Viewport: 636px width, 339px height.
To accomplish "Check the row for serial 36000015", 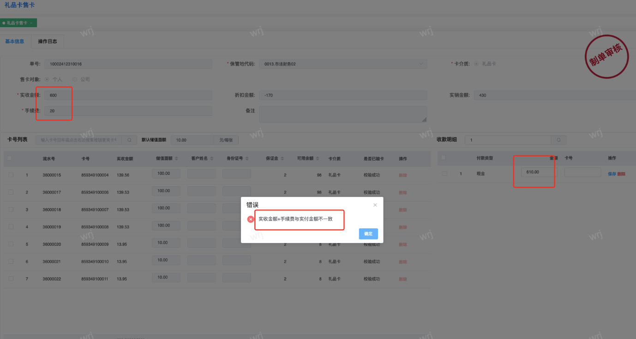I will tap(11, 175).
